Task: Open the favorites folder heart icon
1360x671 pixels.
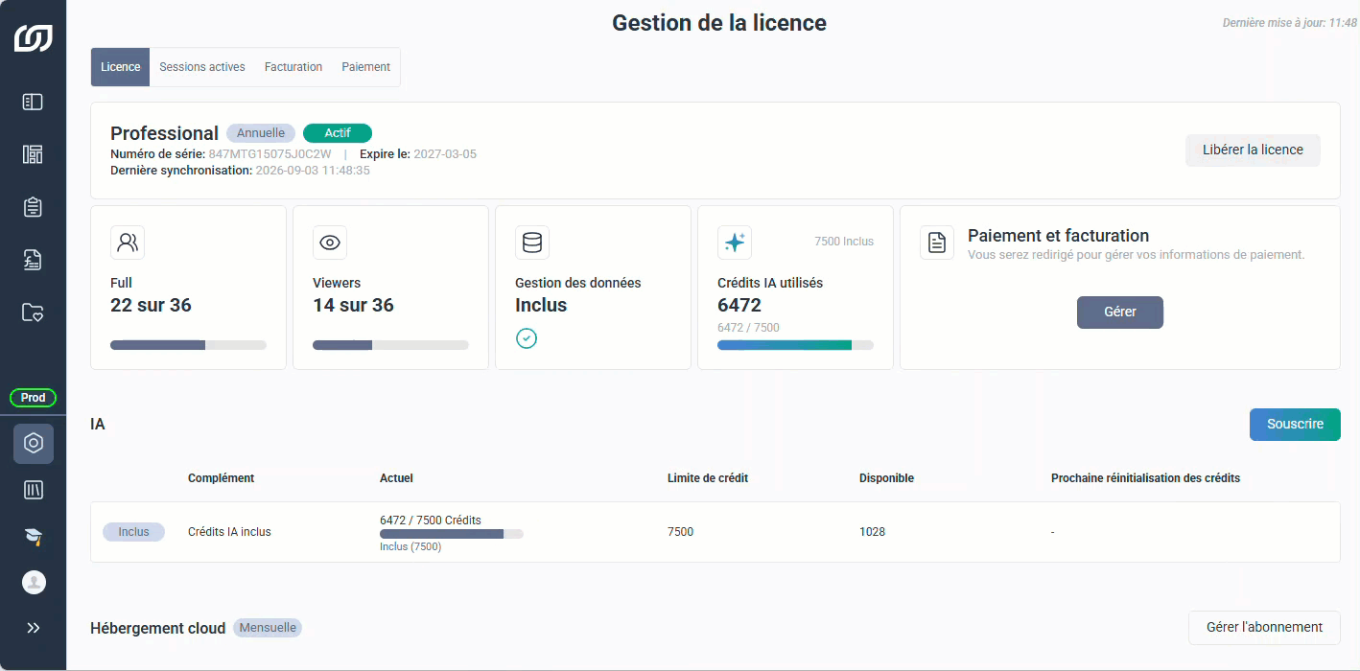Action: click(33, 312)
